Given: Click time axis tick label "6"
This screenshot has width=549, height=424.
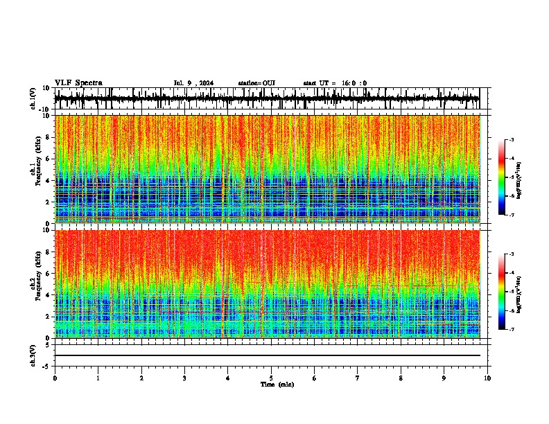Looking at the screenshot, I should pyautogui.click(x=315, y=378).
